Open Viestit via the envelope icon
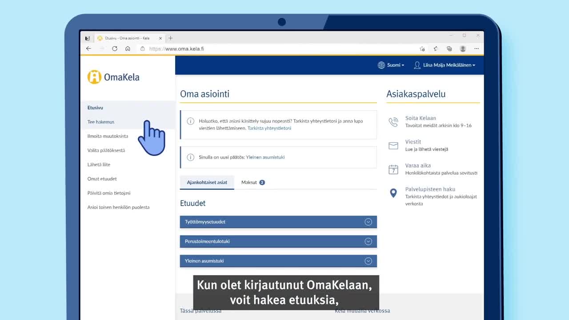Screen dimensions: 569x320 tap(393, 145)
